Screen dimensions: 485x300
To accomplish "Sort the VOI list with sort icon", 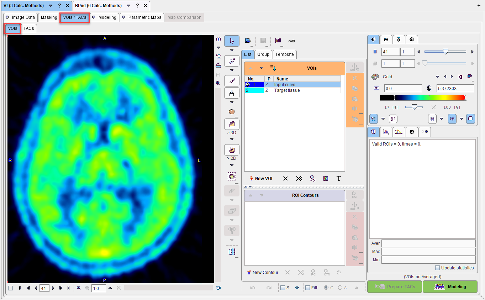I will tap(273, 68).
